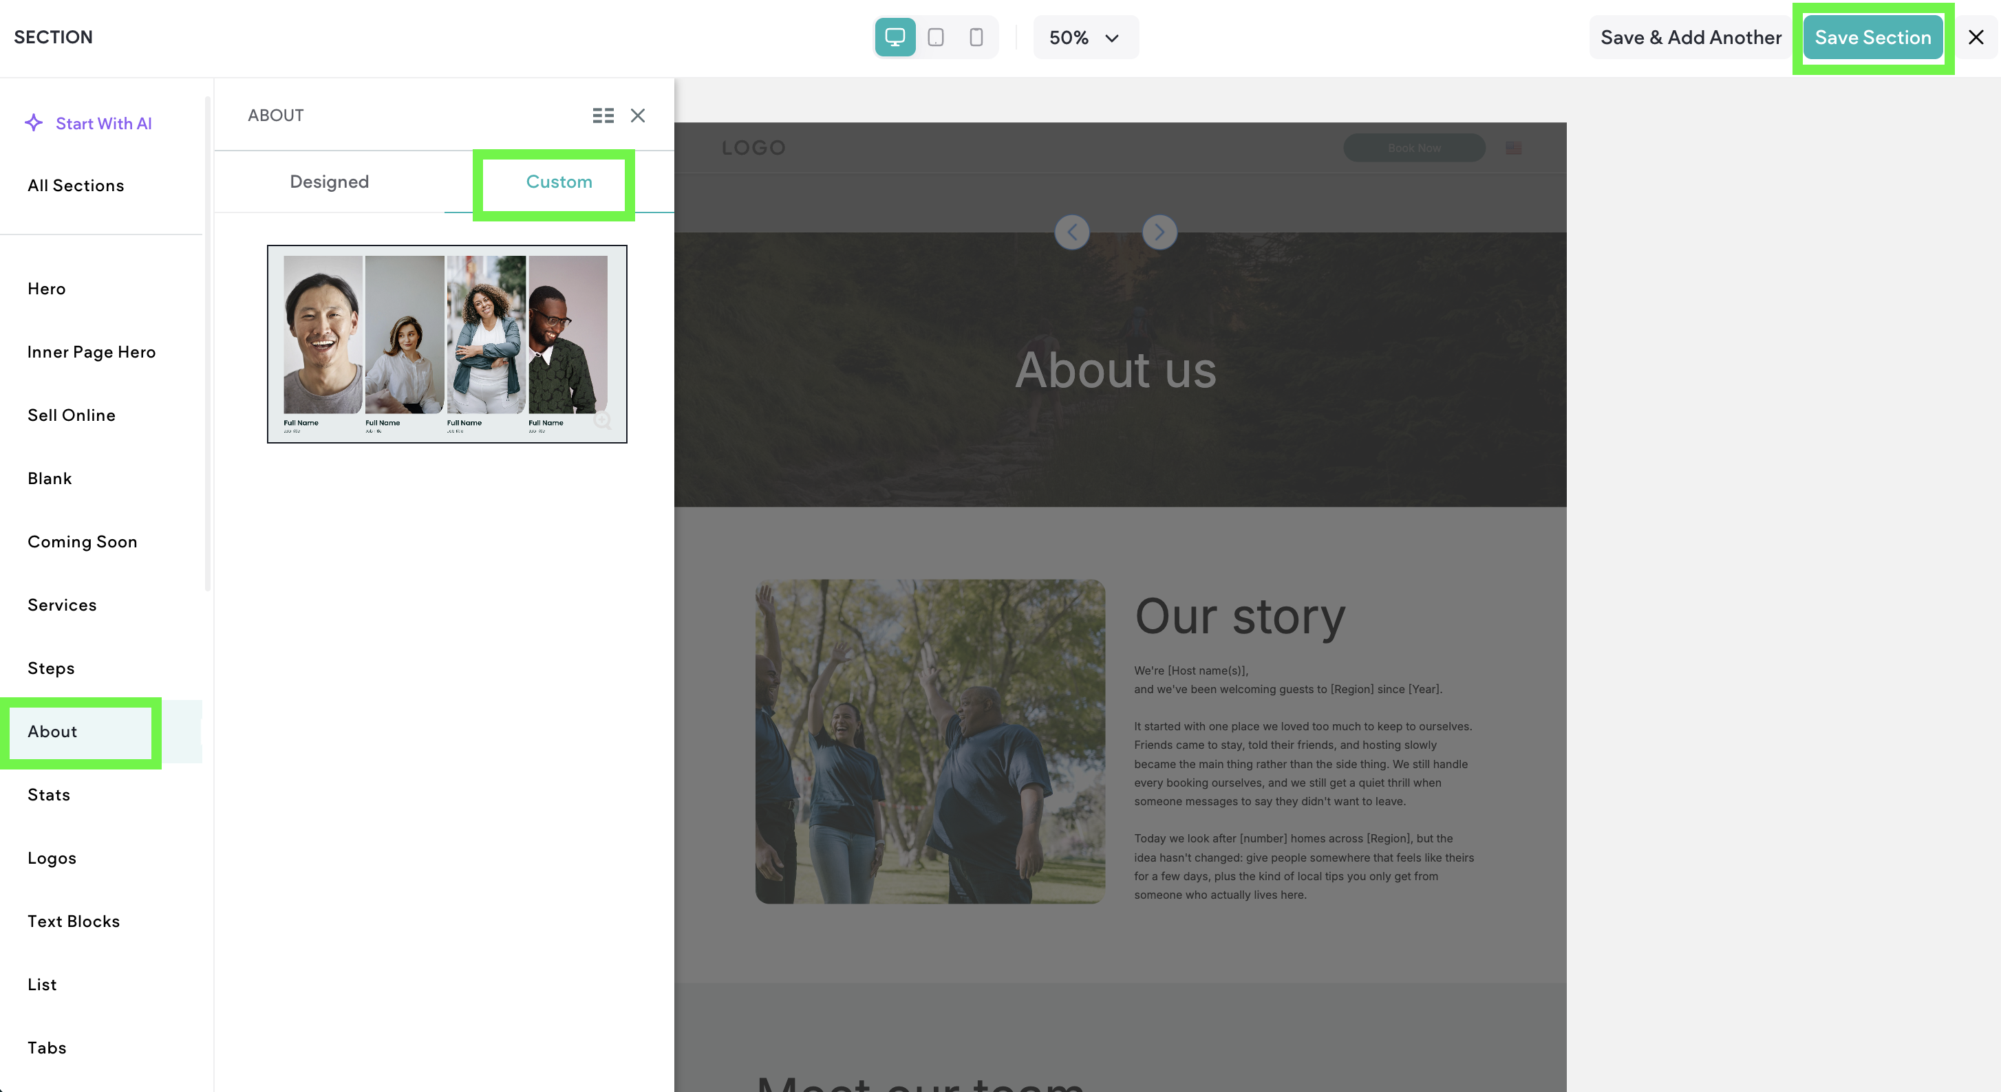This screenshot has height=1092, width=2001.
Task: Open Logos section category
Action: (x=52, y=858)
